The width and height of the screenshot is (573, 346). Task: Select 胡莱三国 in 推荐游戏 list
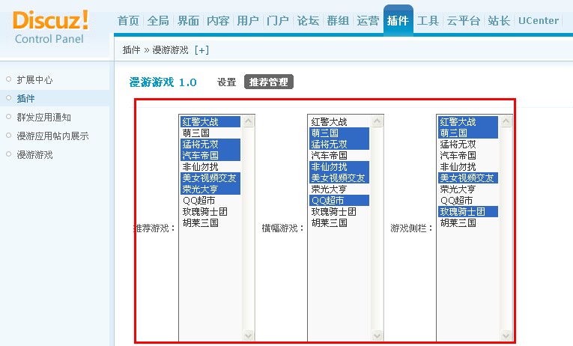click(210, 223)
